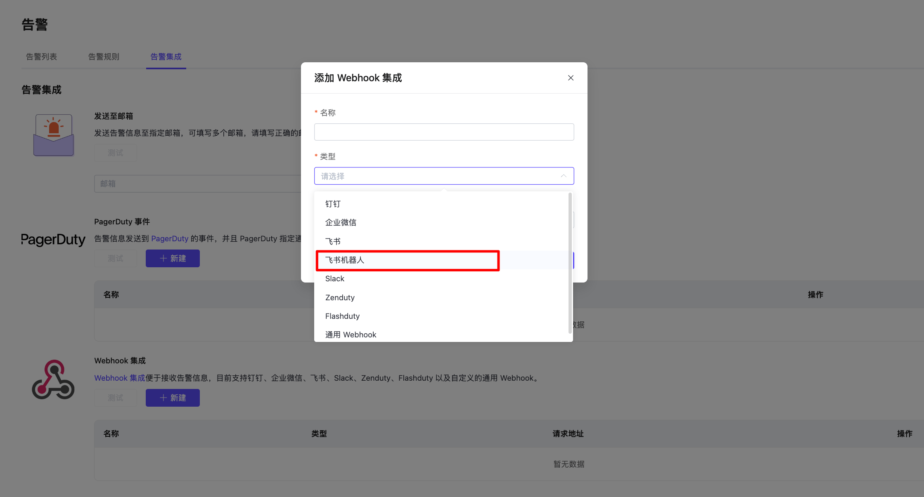Select Slack from the type list
924x497 pixels.
coord(441,279)
